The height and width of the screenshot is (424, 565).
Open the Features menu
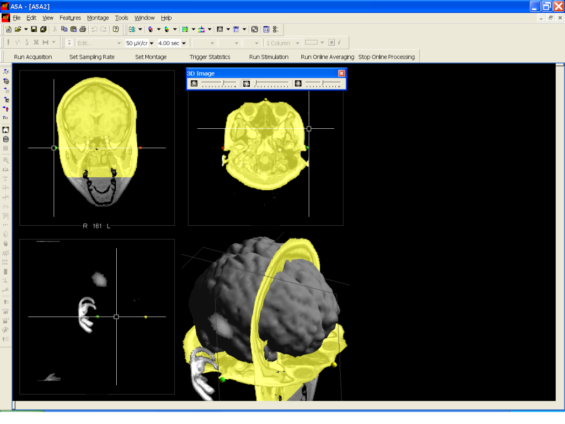click(x=70, y=18)
